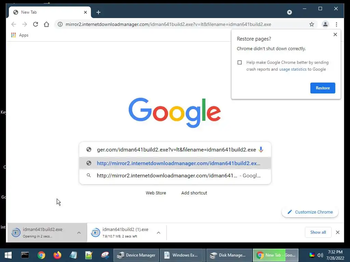The image size is (350, 262).
Task: Switch to New Tab - Google Chrome taskbar button
Action: click(275, 255)
